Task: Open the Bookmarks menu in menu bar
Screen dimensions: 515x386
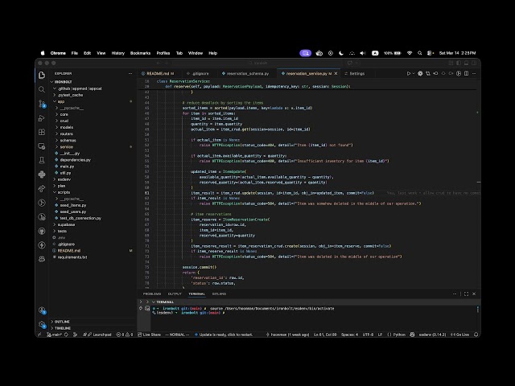Action: pyautogui.click(x=140, y=53)
